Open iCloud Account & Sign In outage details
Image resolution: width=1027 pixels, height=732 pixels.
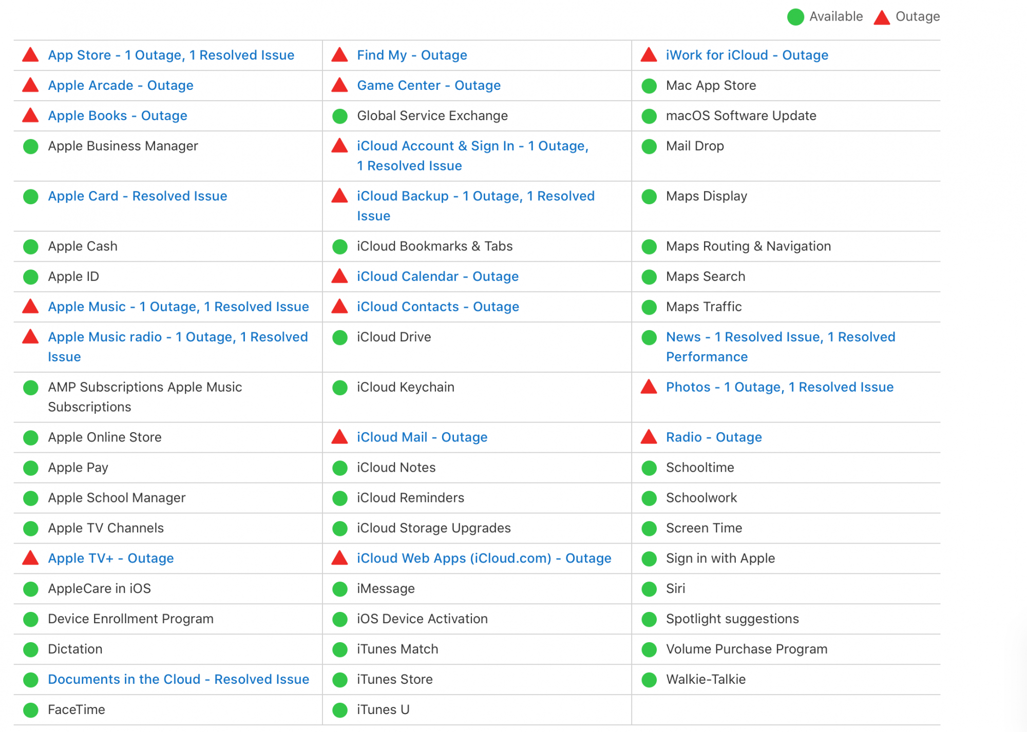click(x=472, y=146)
